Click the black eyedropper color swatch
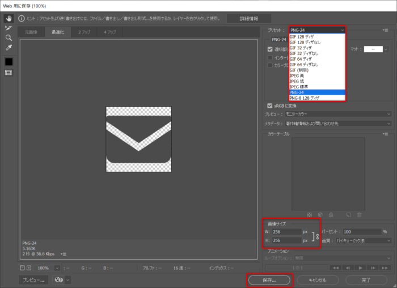The width and height of the screenshot is (397, 288). point(9,61)
